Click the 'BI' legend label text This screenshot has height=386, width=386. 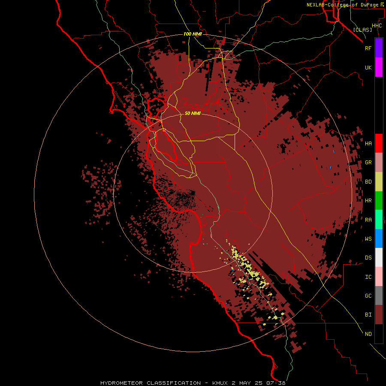coord(368,315)
